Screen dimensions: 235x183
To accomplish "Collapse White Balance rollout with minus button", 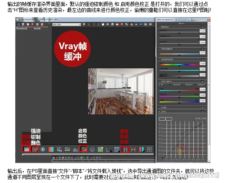I will tap(205, 49).
